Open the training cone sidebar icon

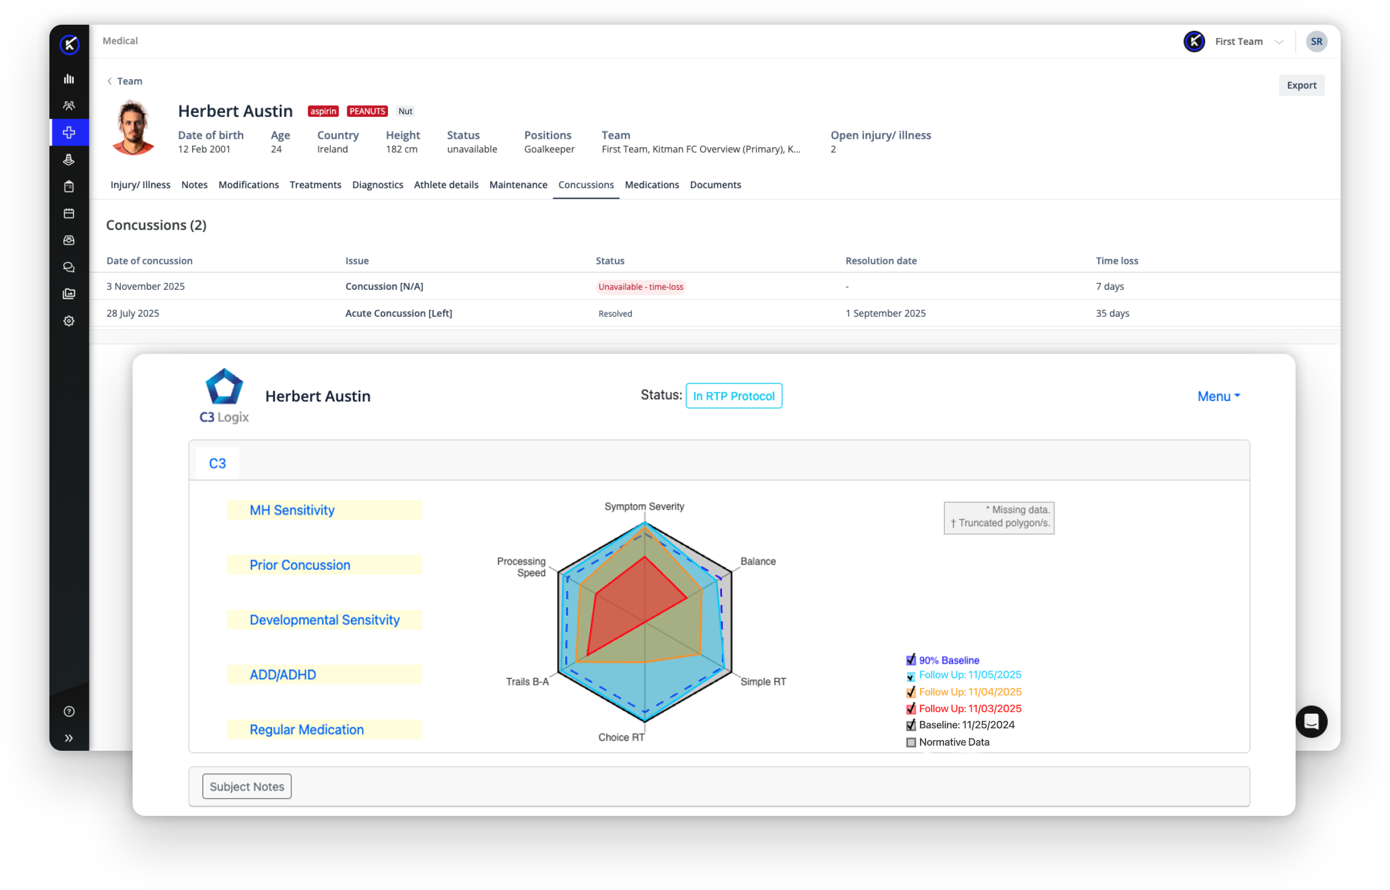tap(69, 159)
